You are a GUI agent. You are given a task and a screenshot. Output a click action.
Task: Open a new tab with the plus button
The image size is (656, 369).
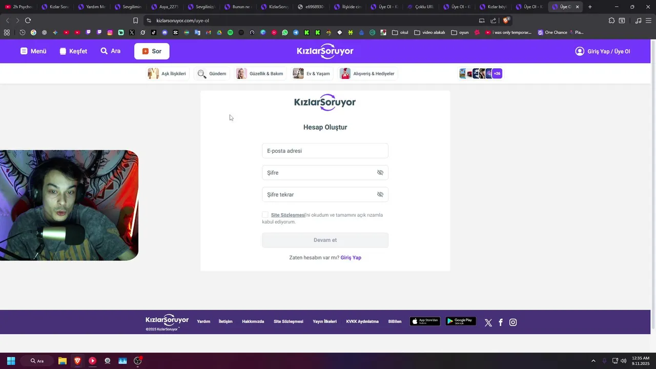[x=590, y=7]
